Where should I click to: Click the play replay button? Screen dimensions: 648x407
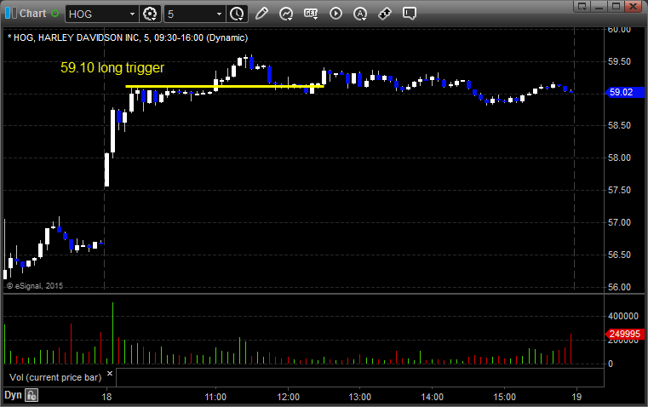pyautogui.click(x=335, y=14)
